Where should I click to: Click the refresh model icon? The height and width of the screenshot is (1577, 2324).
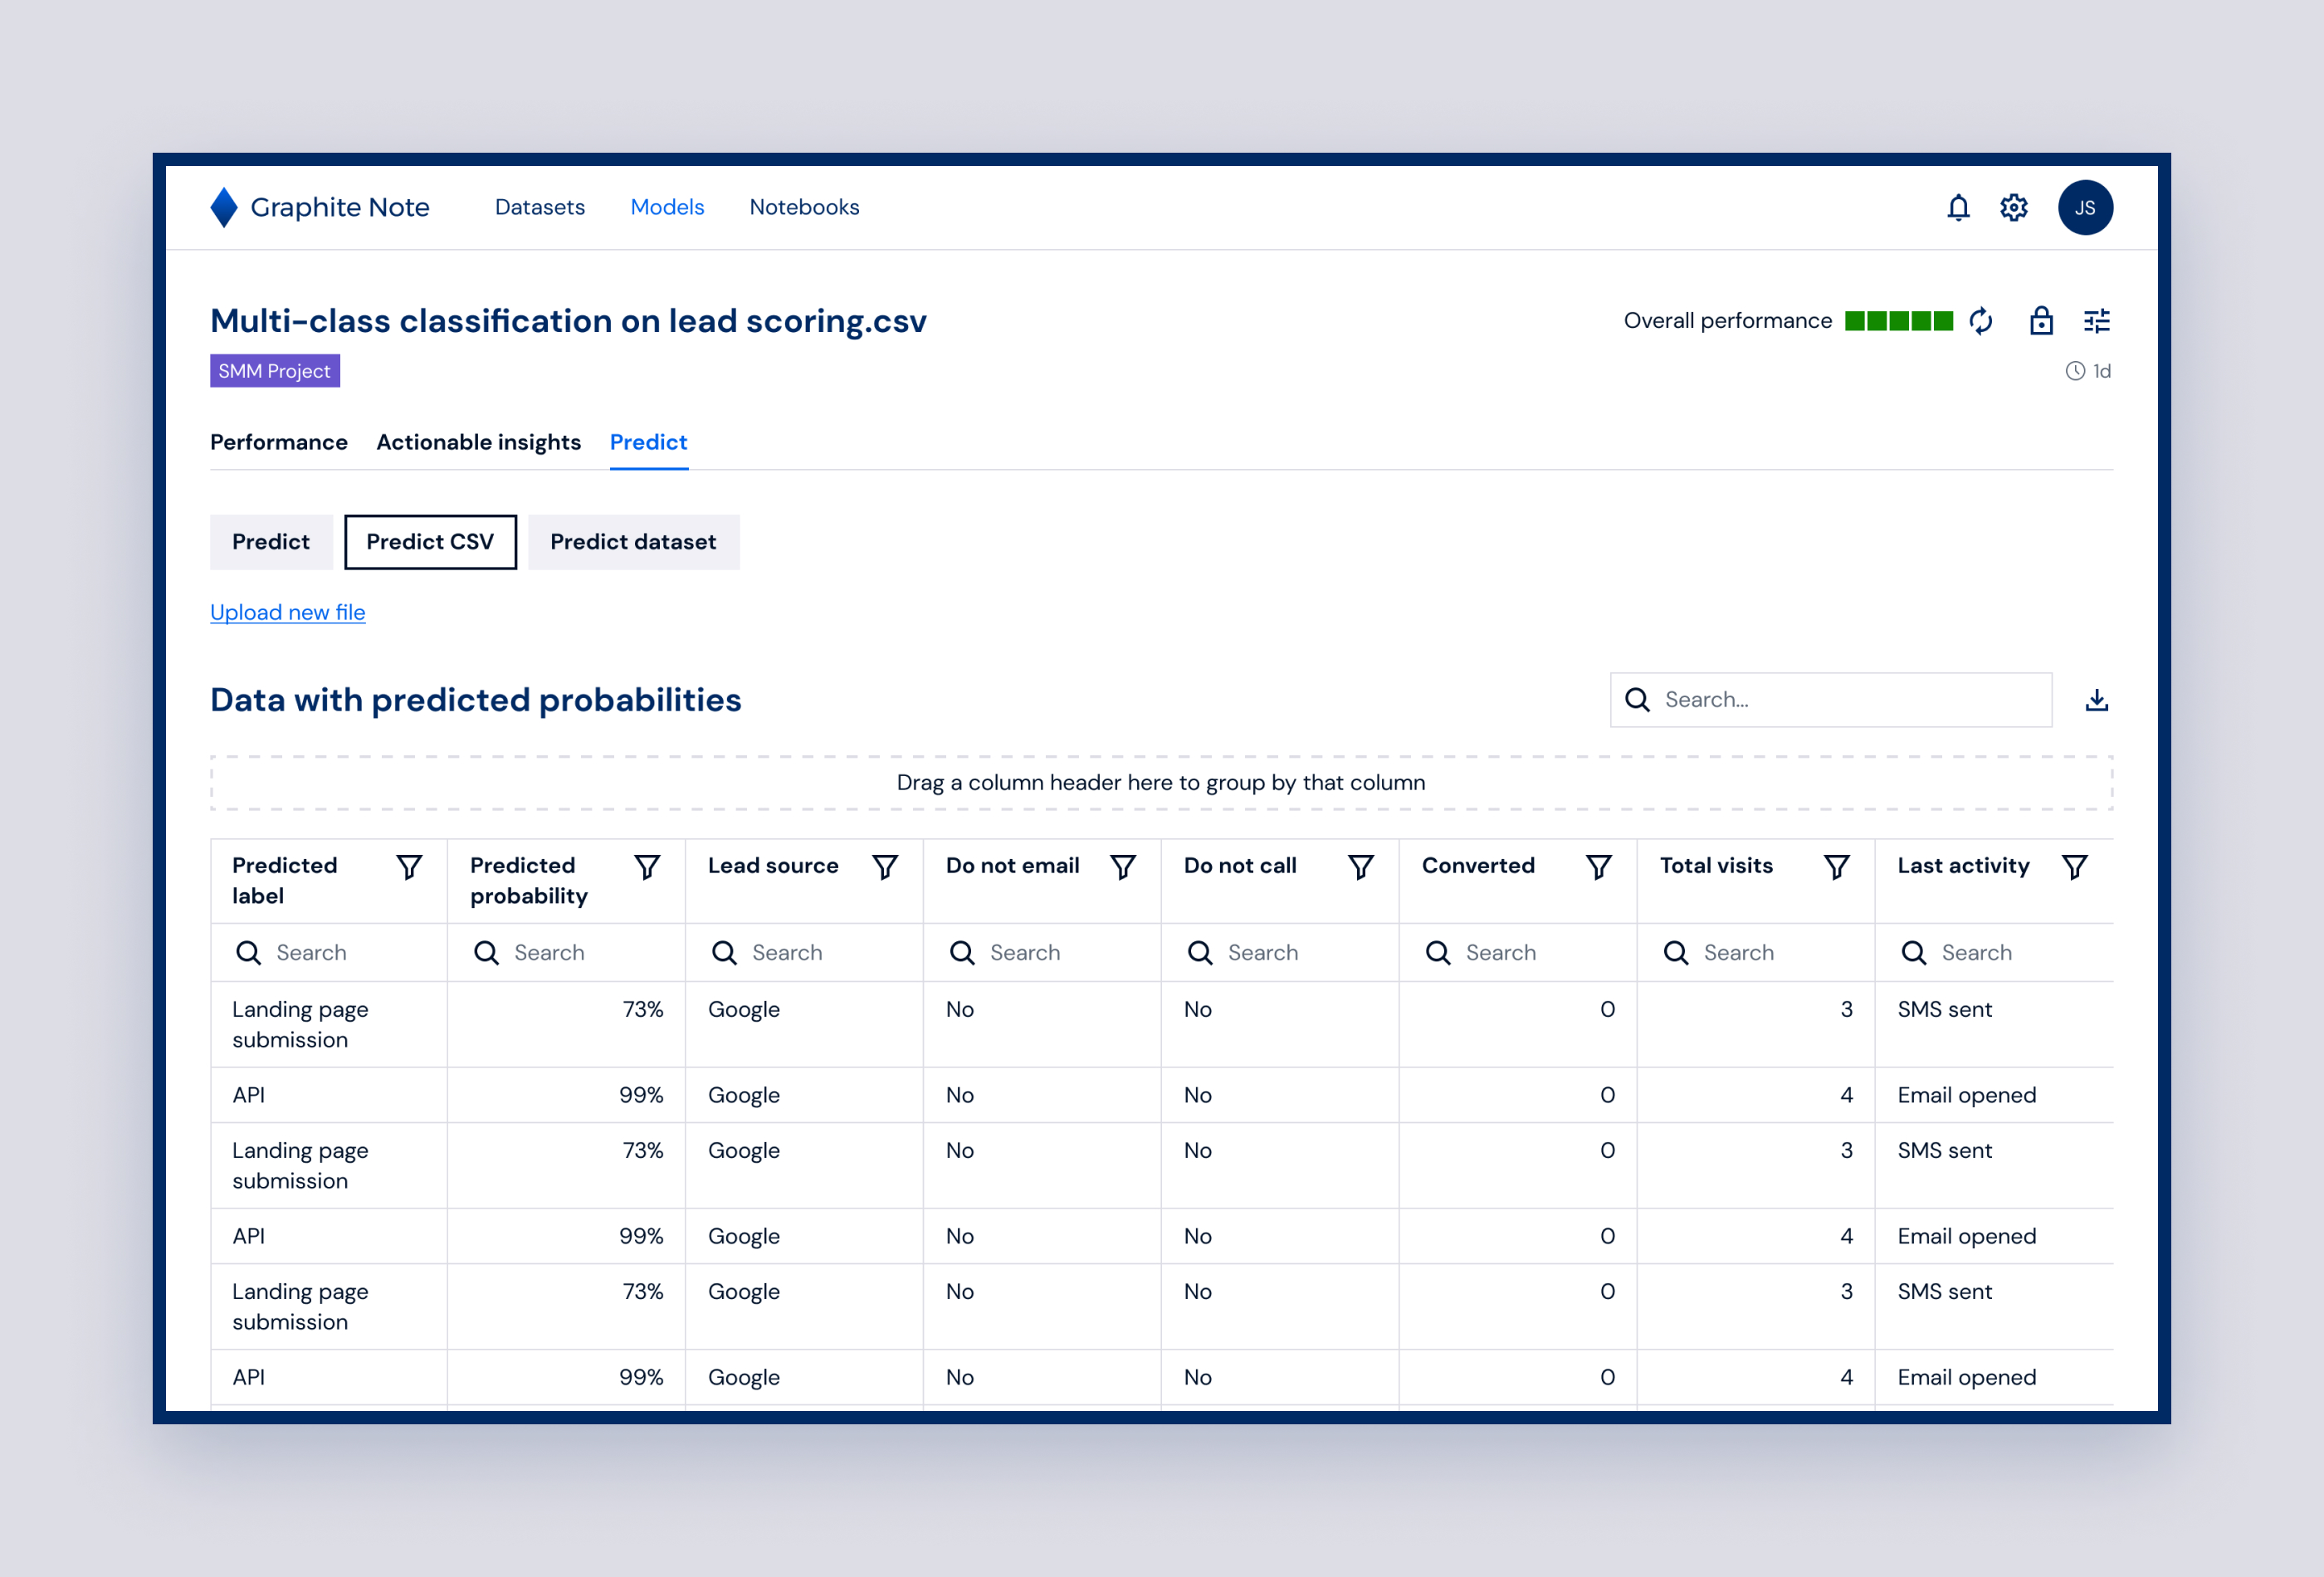[x=1981, y=321]
